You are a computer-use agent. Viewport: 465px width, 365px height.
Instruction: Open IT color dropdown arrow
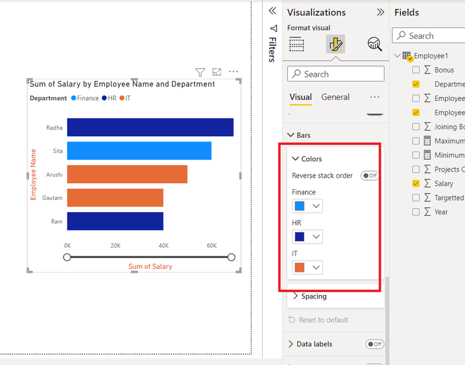[316, 268]
